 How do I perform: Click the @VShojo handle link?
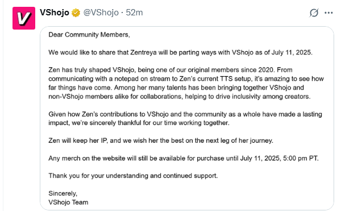(x=101, y=13)
